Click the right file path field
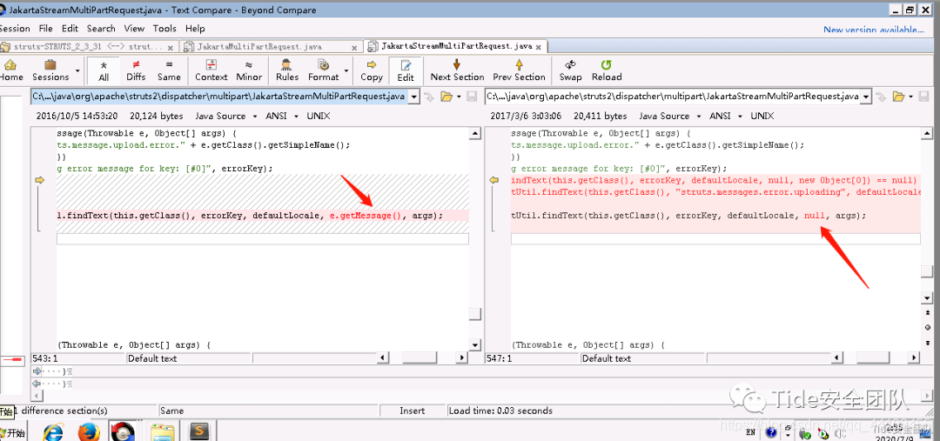The width and height of the screenshot is (940, 441). tap(673, 97)
